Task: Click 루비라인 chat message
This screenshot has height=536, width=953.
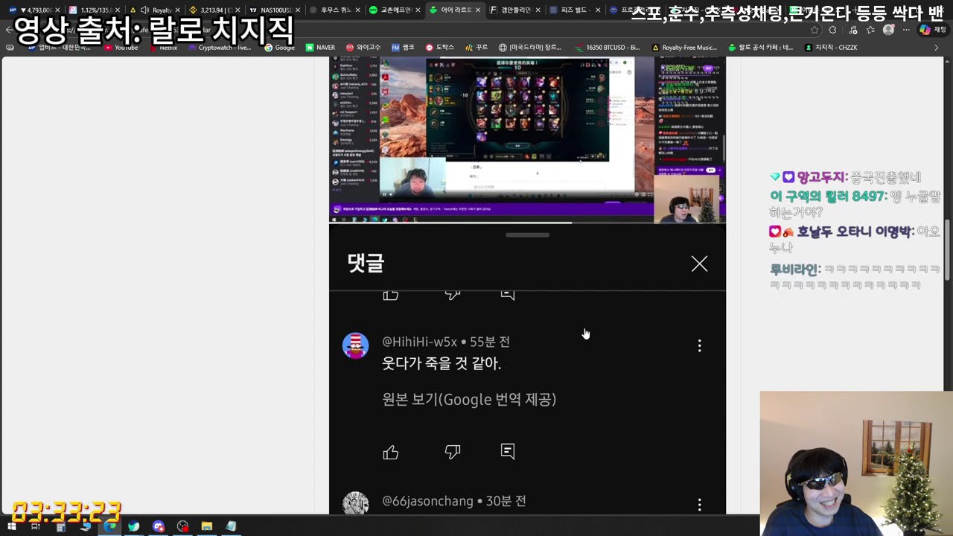Action: [855, 276]
